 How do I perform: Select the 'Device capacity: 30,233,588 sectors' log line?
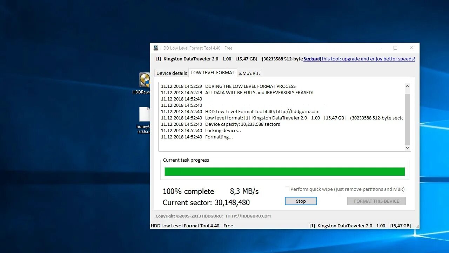coord(220,124)
